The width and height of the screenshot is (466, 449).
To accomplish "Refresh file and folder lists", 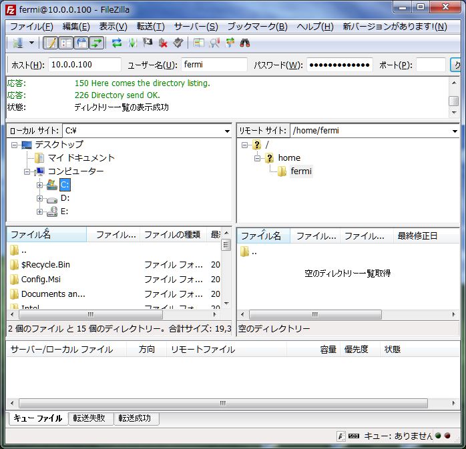I will coord(116,43).
